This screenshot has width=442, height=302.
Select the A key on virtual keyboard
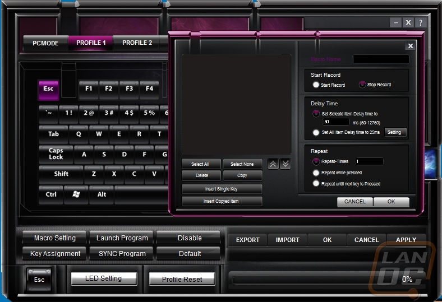tap(84, 155)
